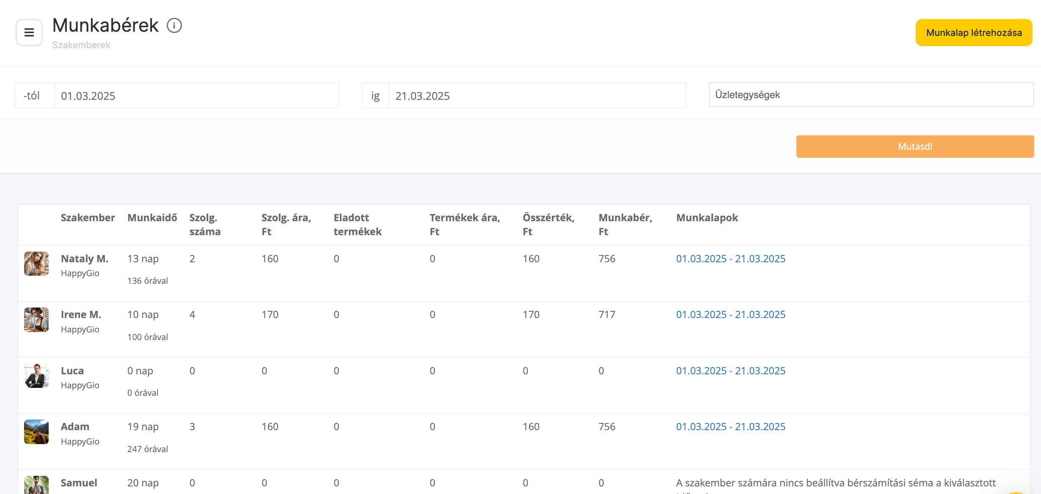Open Irene M.'s worksheet date link
This screenshot has width=1041, height=494.
pyautogui.click(x=730, y=315)
